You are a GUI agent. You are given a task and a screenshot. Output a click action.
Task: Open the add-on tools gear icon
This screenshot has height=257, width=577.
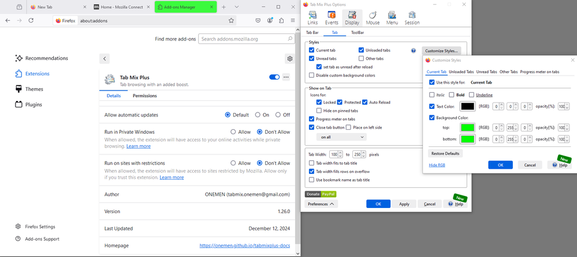[x=290, y=59]
